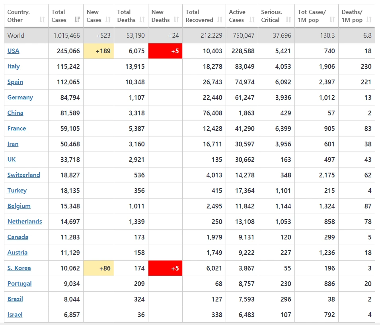Go to Spain country page
Viewport: 380px width, 325px height.
15,82
